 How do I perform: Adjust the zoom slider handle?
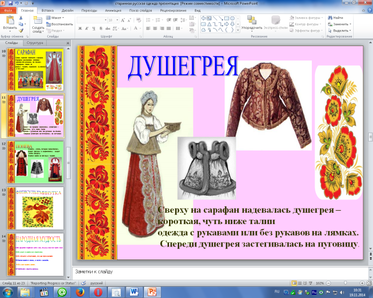click(346, 283)
